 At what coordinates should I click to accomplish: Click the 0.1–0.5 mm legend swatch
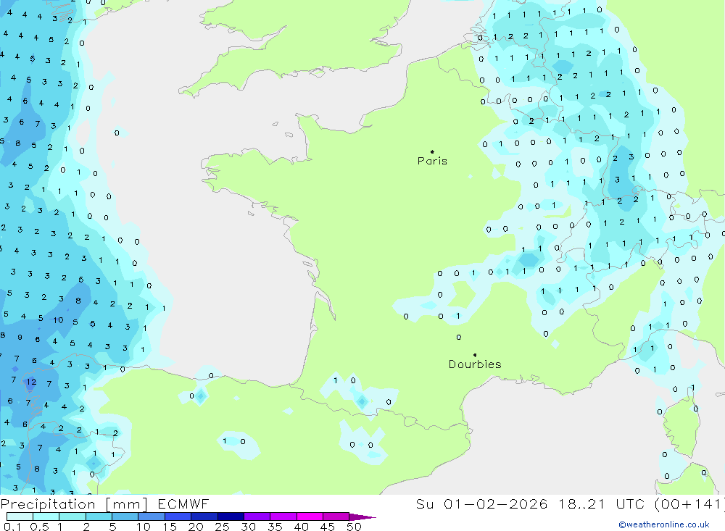pyautogui.click(x=20, y=517)
